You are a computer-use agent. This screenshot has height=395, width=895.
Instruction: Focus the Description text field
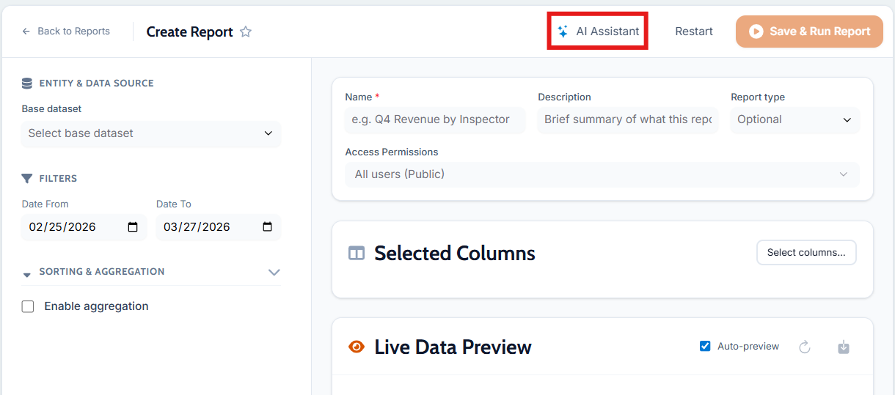coord(627,119)
